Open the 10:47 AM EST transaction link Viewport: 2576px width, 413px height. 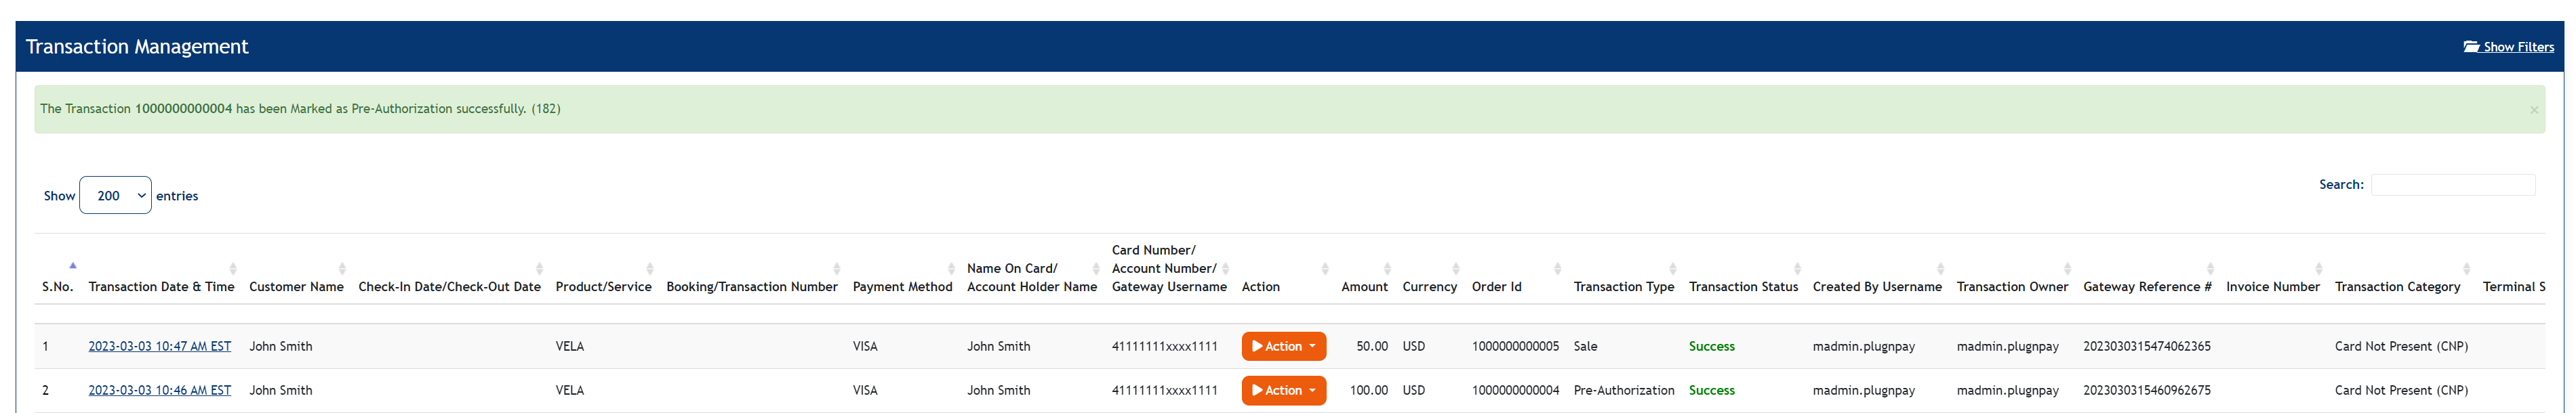tap(159, 346)
